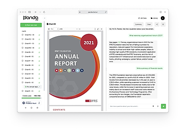Image resolution: width=186 pixels, height=136 pixels.
Task: Click the microphone icon in the chat input
Action: point(158,106)
